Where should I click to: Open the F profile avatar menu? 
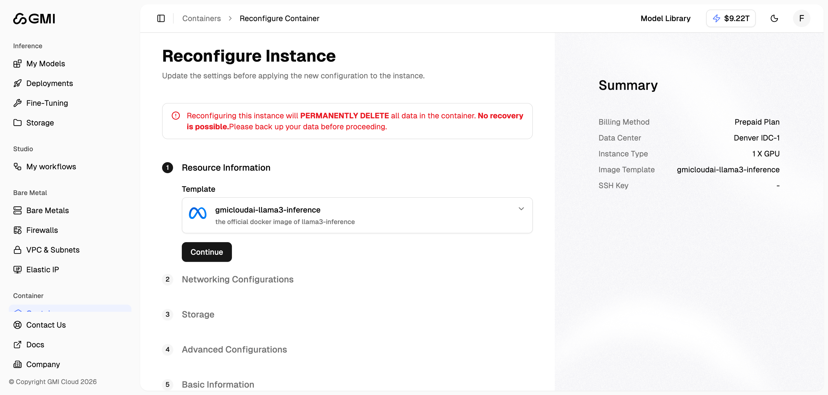tap(801, 18)
